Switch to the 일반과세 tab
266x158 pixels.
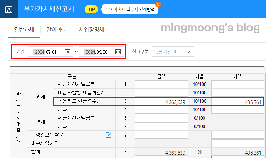pyautogui.click(x=24, y=30)
